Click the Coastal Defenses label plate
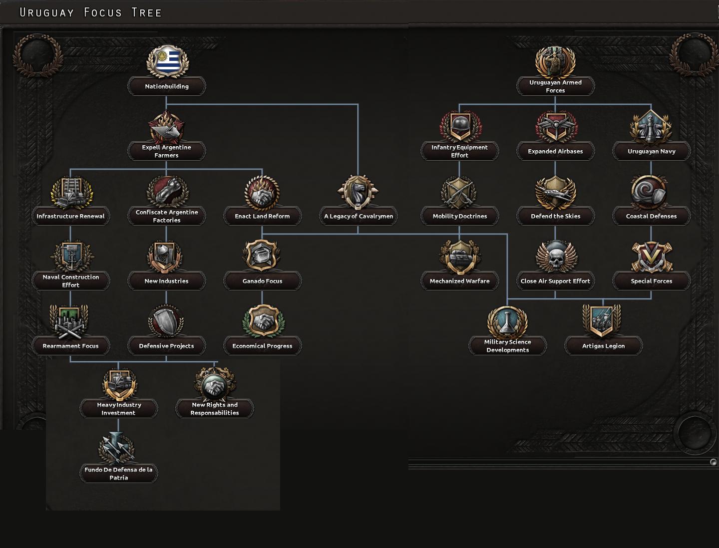The width and height of the screenshot is (719, 548). (x=651, y=216)
